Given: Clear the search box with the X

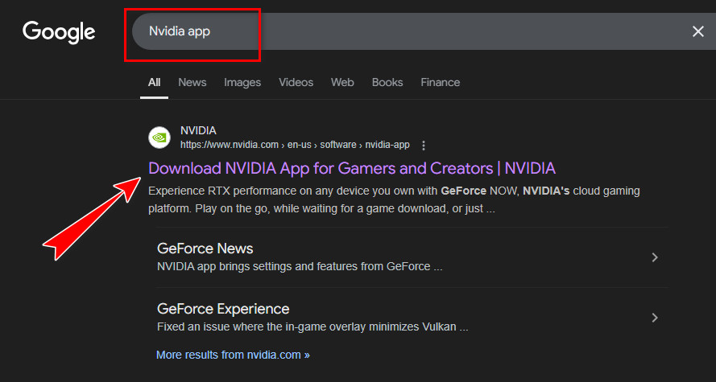Looking at the screenshot, I should tap(697, 31).
